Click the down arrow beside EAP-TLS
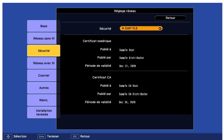 (123, 28)
